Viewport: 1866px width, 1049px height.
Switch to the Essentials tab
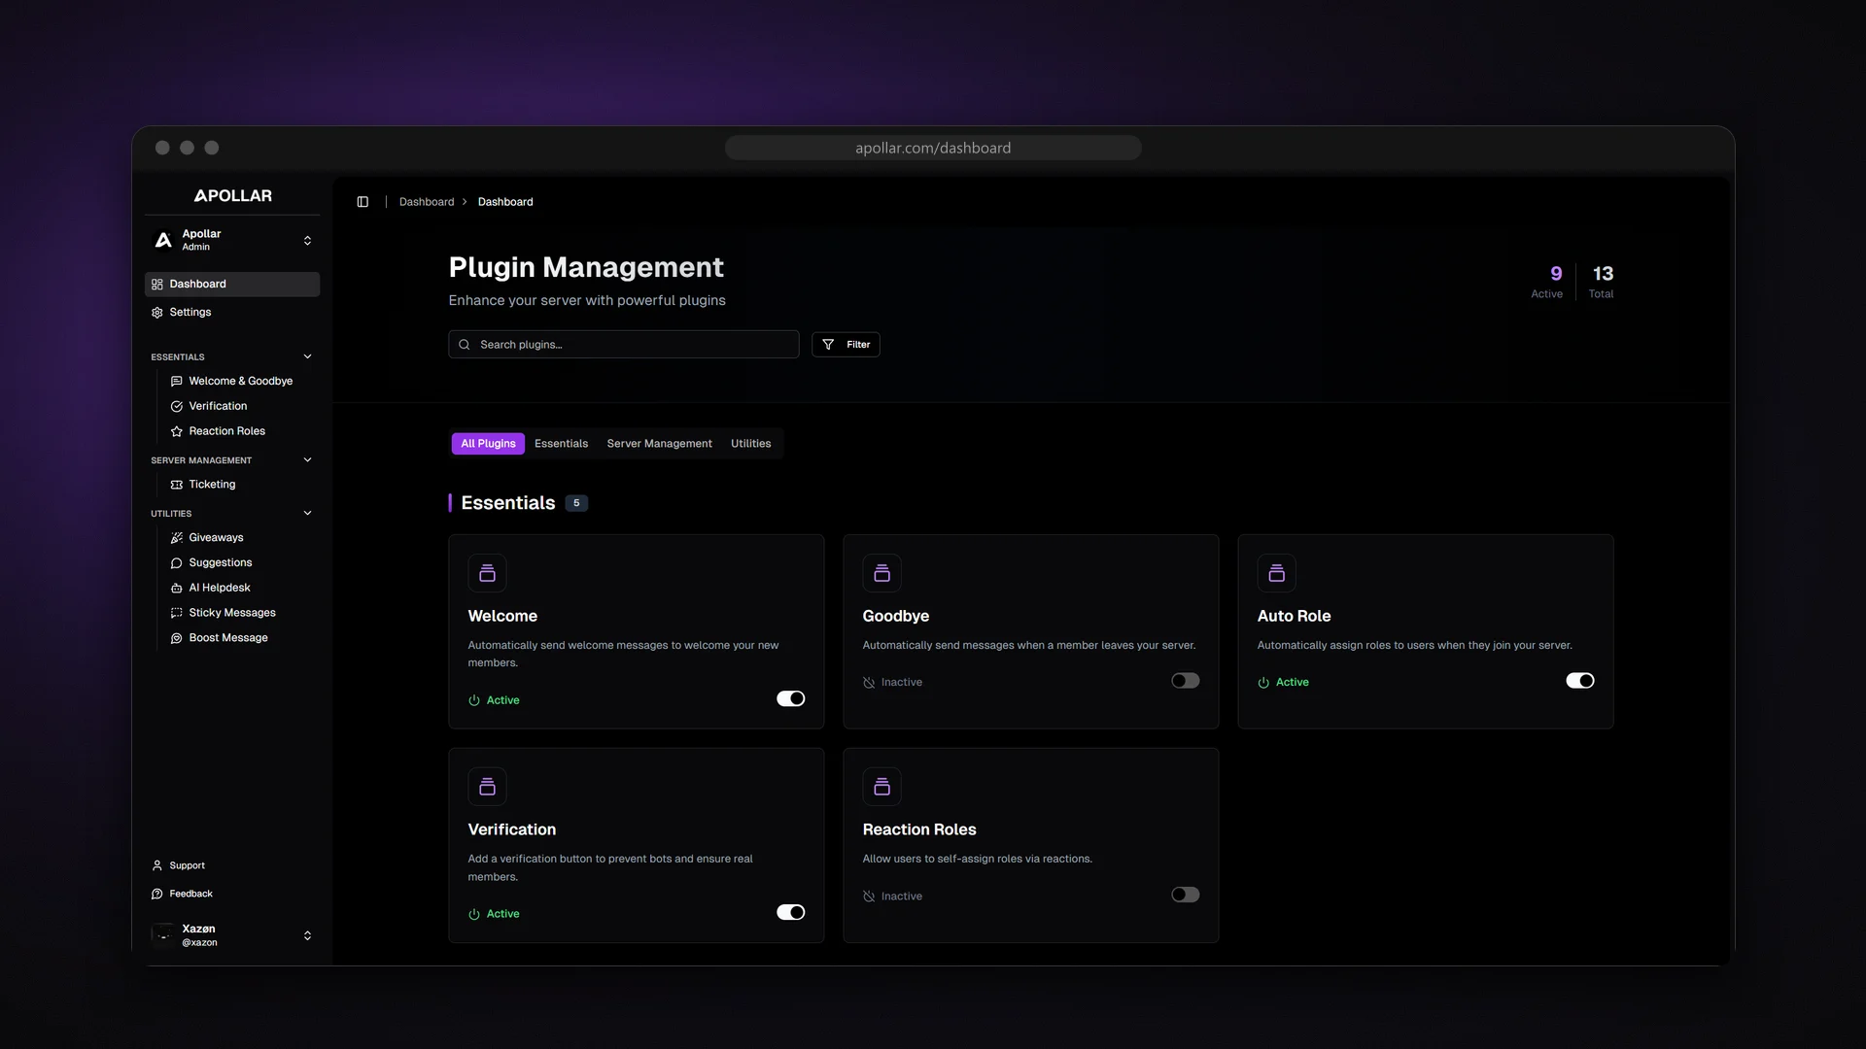pyautogui.click(x=561, y=444)
